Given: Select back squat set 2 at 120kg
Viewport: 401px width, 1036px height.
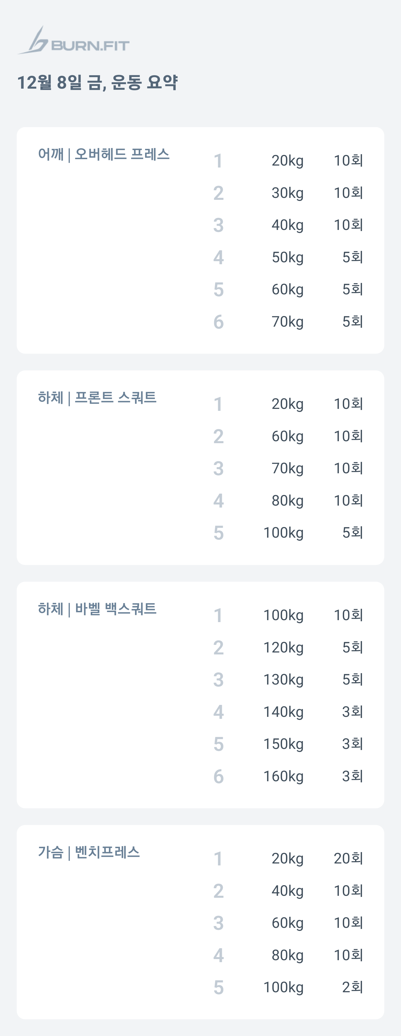Looking at the screenshot, I should click(x=288, y=647).
